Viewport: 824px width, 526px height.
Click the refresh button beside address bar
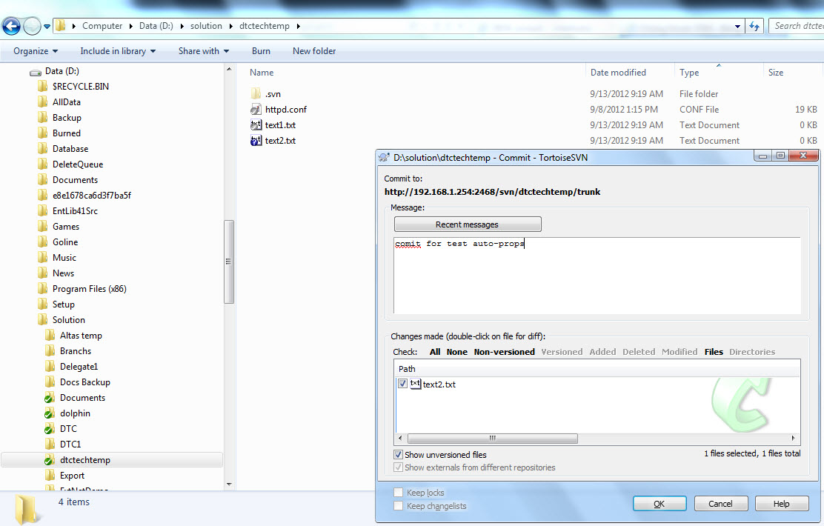(754, 26)
